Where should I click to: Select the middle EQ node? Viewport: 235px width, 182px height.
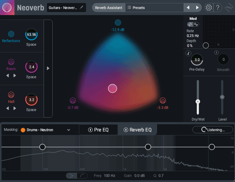[x=148, y=147]
